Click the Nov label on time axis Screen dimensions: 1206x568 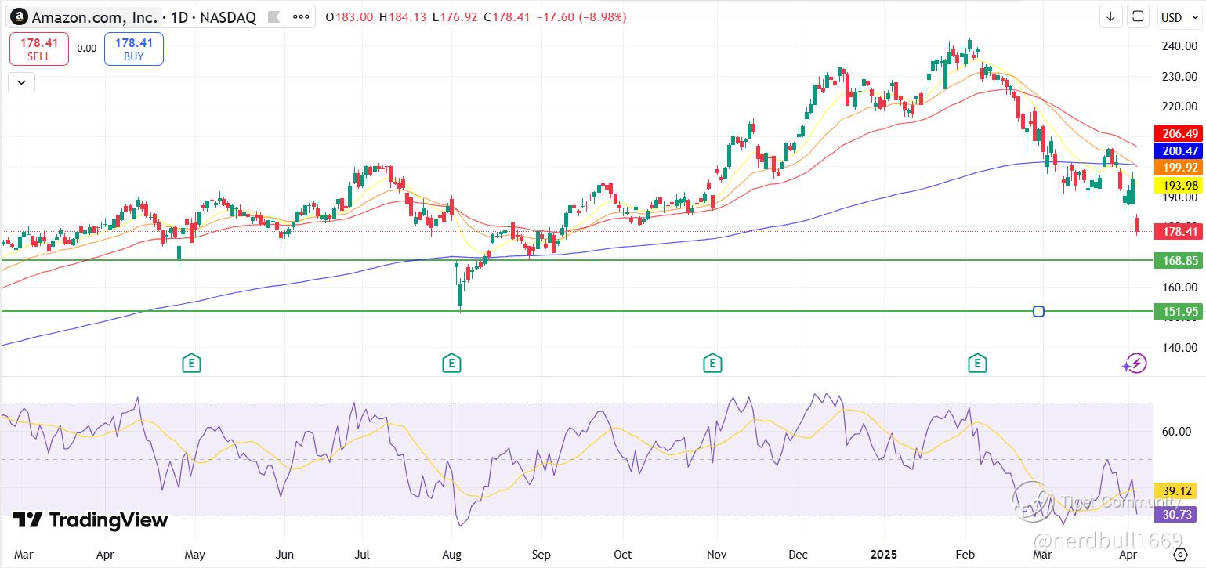coord(718,555)
